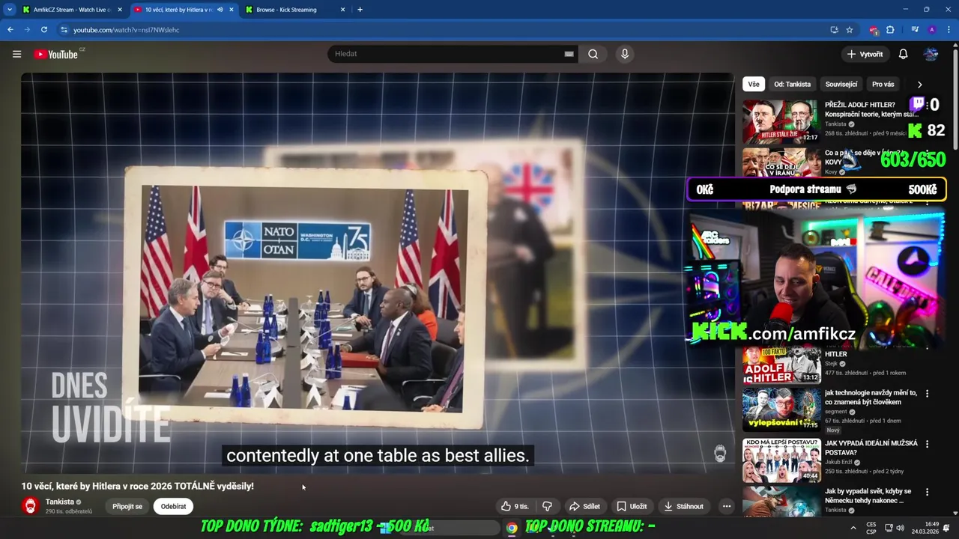
Task: Open browser extensions puzzle icon
Action: [890, 30]
